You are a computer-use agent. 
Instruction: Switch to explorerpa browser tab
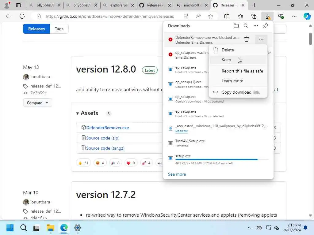coord(119,5)
